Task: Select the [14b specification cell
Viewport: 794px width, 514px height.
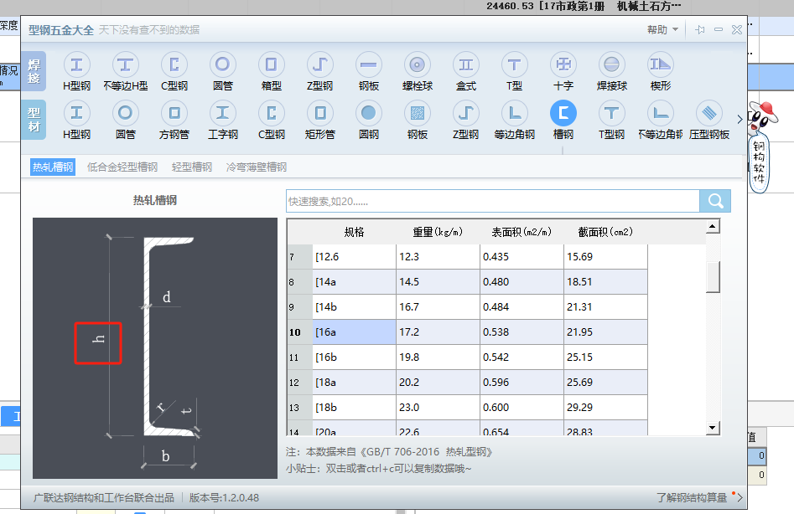Action: pos(354,306)
